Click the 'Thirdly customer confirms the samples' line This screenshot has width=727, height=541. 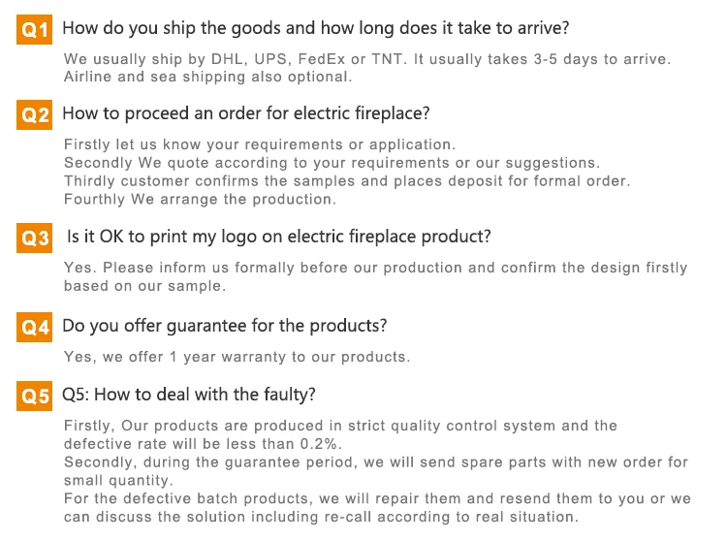tap(347, 180)
